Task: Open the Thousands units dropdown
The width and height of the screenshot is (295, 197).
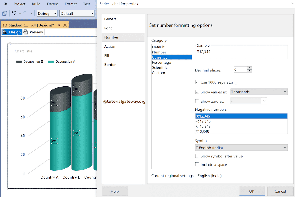Action: click(259, 92)
